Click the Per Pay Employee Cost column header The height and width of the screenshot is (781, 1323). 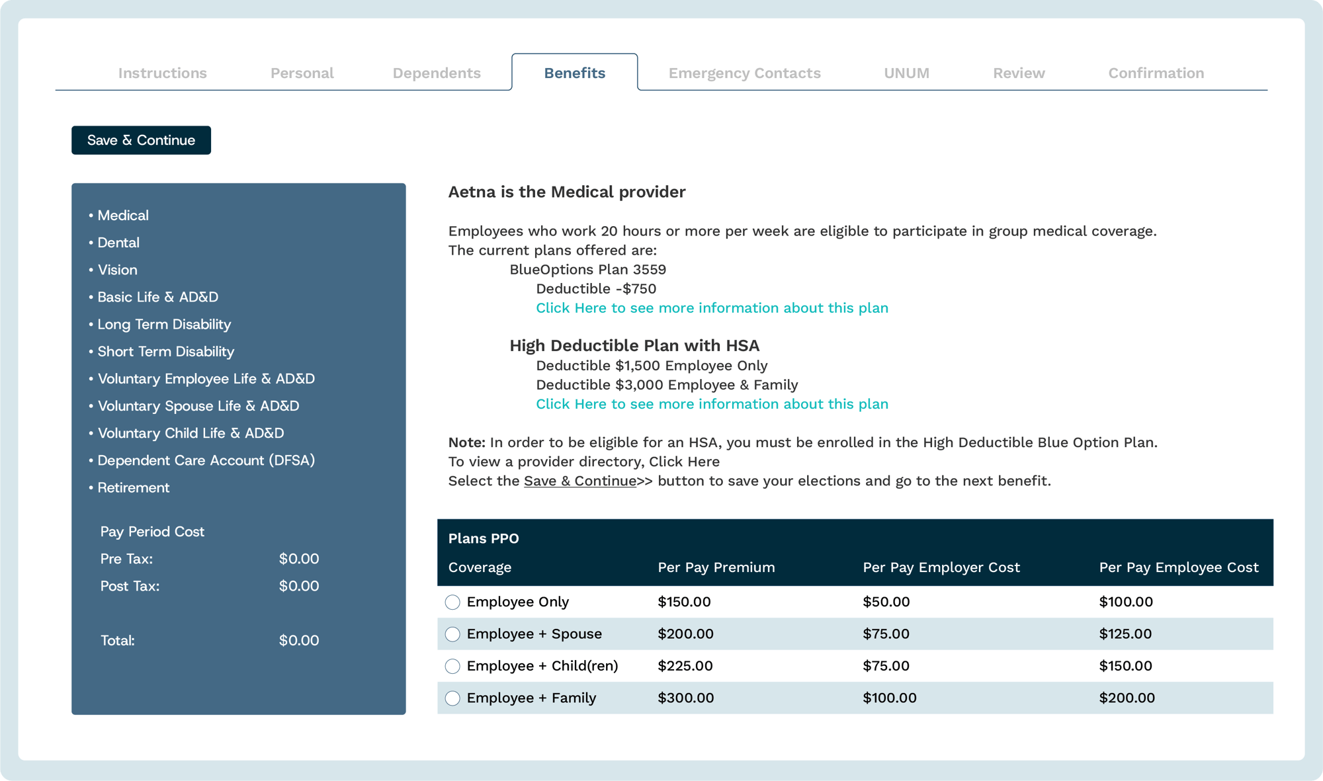pos(1179,567)
